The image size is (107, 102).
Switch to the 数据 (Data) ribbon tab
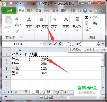tap(55, 11)
